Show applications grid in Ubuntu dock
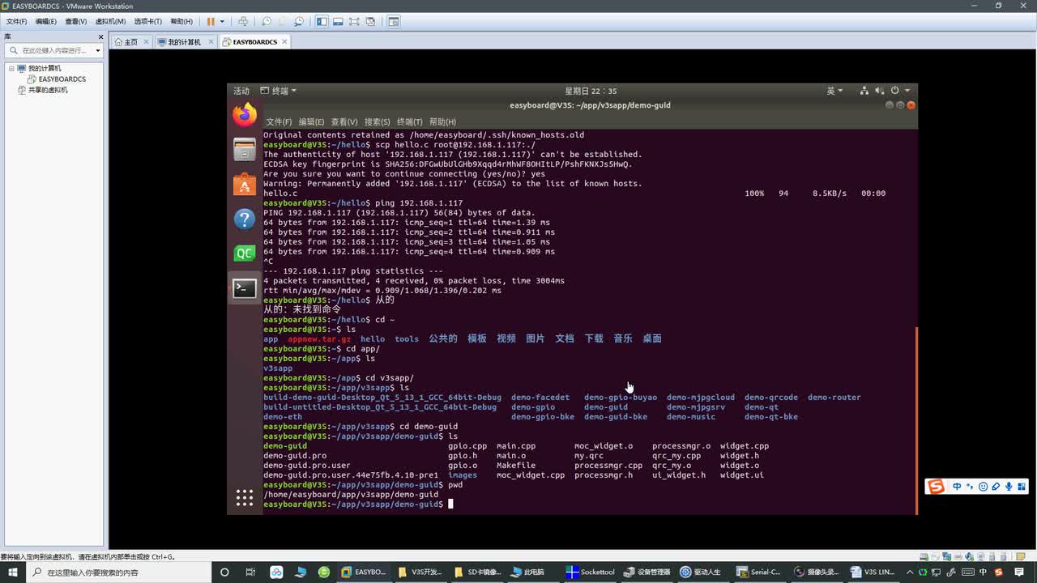Viewport: 1037px width, 583px height. coord(245,498)
